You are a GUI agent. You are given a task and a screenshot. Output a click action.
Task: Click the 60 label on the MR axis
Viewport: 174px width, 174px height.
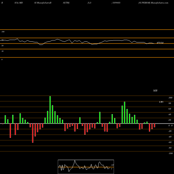pos(170,109)
